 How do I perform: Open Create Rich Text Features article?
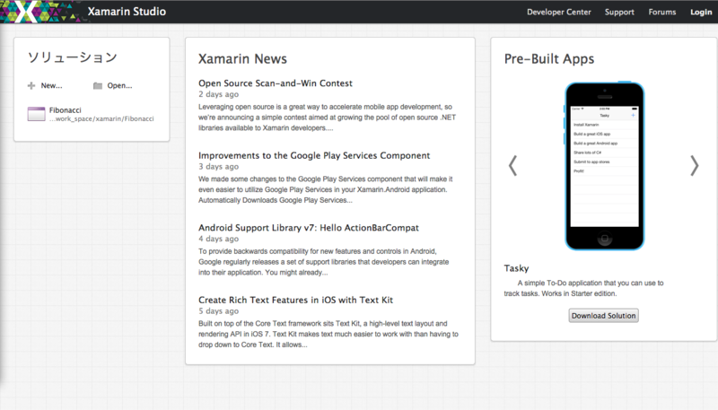pyautogui.click(x=295, y=301)
